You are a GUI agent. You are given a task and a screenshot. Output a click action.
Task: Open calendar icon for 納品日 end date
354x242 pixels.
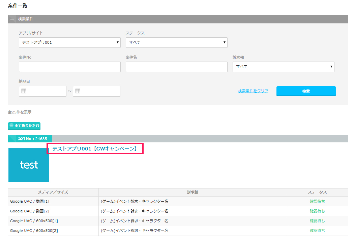tap(78, 91)
